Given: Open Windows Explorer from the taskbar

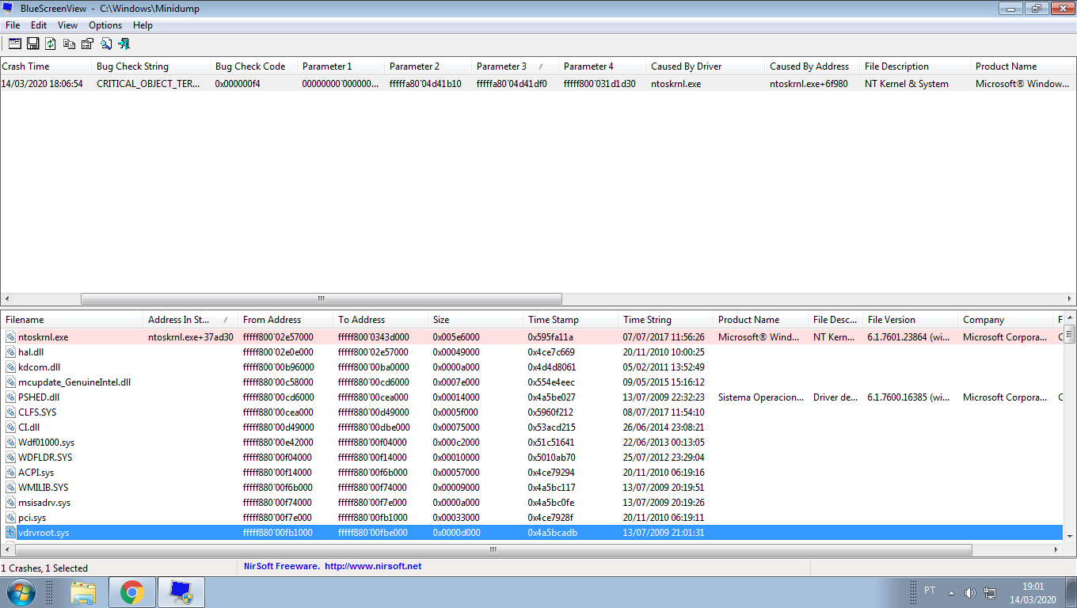Looking at the screenshot, I should point(83,592).
